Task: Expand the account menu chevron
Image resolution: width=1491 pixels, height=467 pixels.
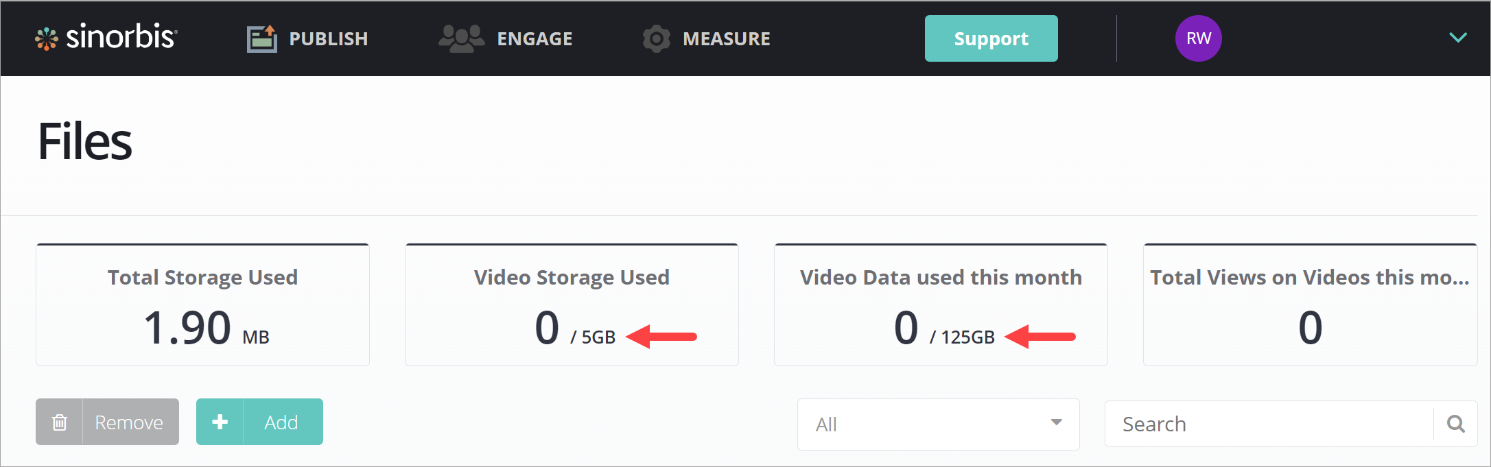Action: tap(1457, 38)
